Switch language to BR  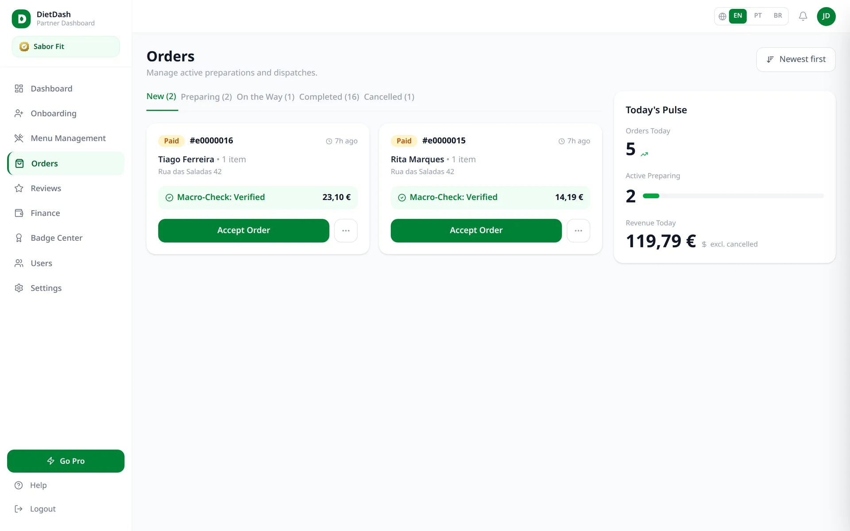tap(777, 16)
